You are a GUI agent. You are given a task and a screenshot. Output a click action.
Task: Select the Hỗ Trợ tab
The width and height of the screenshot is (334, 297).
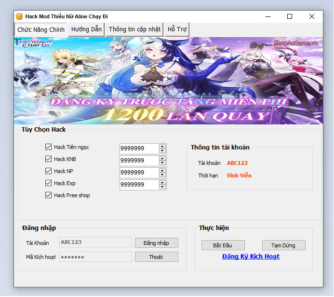coord(177,29)
